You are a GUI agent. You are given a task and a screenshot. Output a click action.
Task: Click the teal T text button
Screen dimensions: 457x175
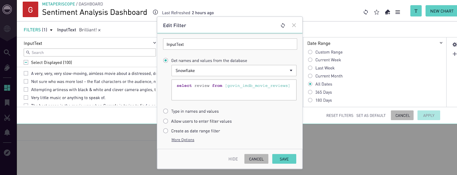(x=416, y=11)
